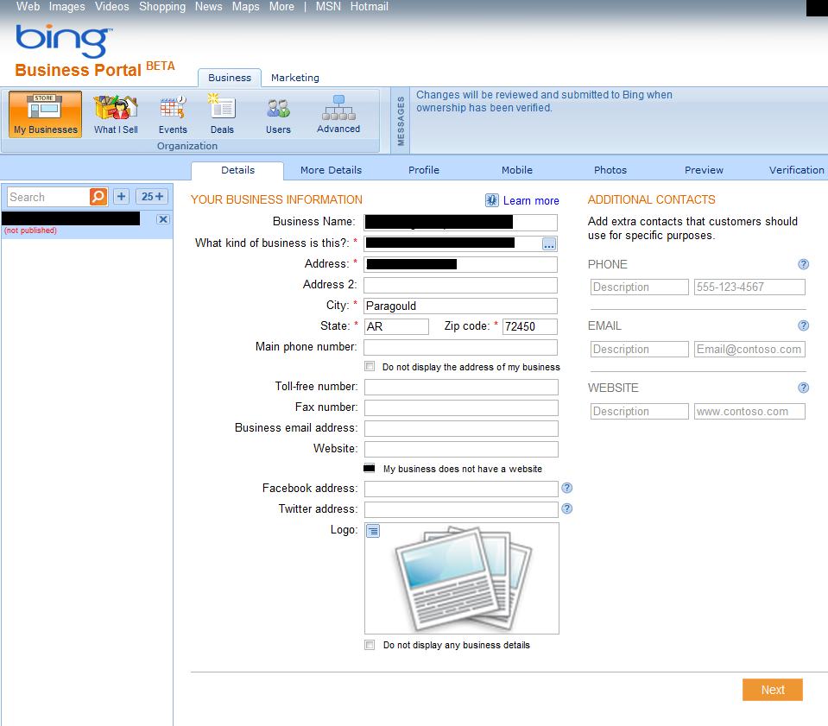
Task: Click the Main phone number field
Action: [x=460, y=347]
